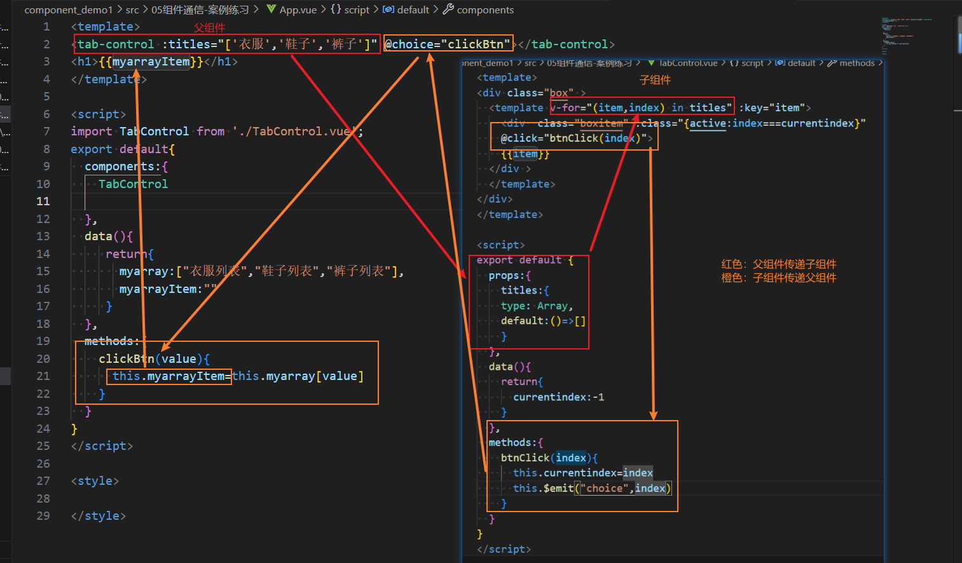Click line number 29 in the gutter
This screenshot has width=962, height=563.
pos(43,516)
